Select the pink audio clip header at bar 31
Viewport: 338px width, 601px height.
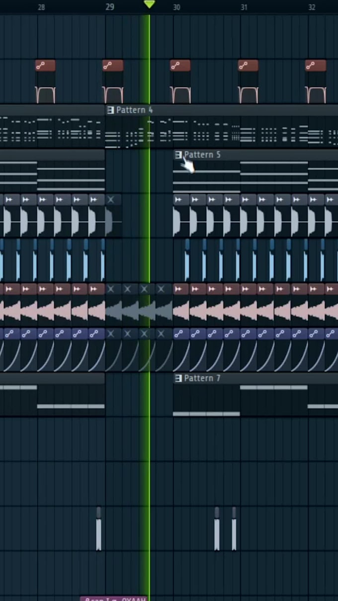point(249,289)
